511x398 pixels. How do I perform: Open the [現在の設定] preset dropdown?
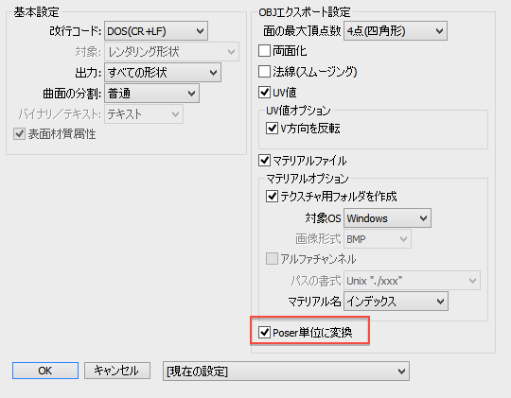286,371
